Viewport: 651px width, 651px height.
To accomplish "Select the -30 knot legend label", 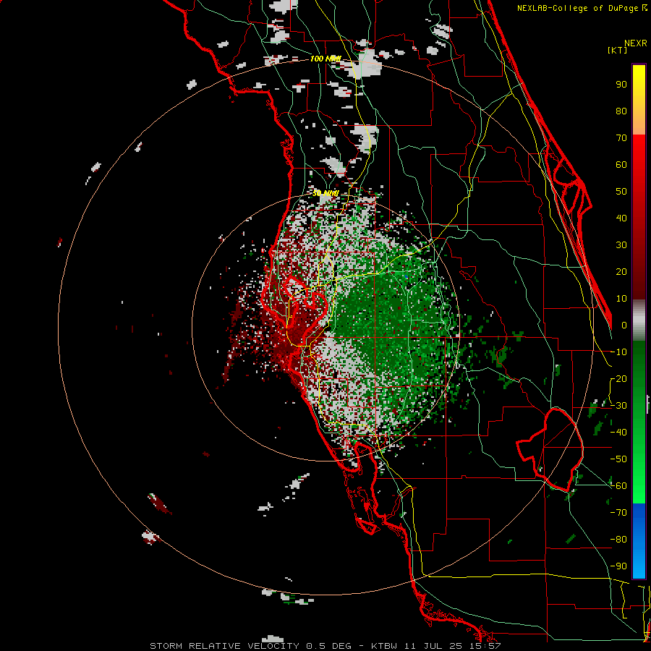I will [x=618, y=406].
